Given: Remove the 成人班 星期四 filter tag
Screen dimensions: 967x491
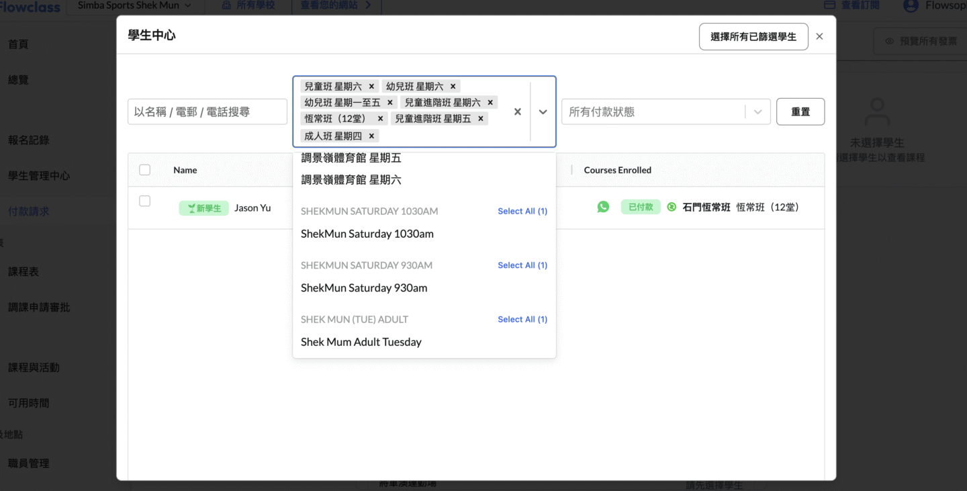Looking at the screenshot, I should tap(371, 136).
